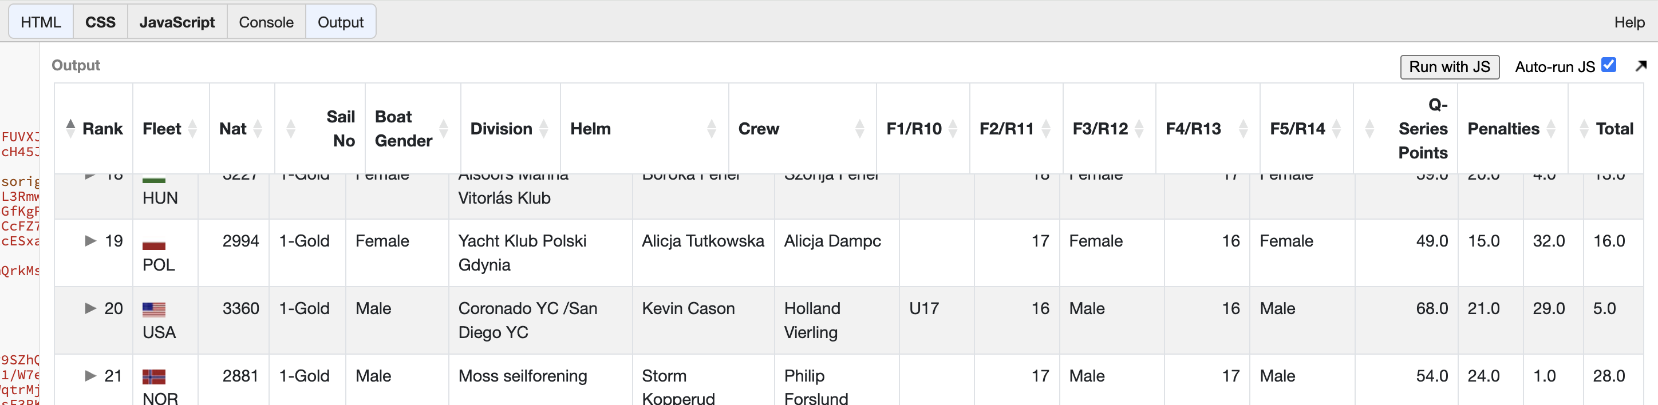Toggle the Auto-run JS checkbox
This screenshot has width=1658, height=405.
click(1608, 65)
